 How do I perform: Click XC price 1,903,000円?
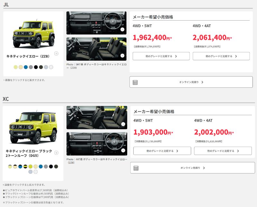point(153,132)
